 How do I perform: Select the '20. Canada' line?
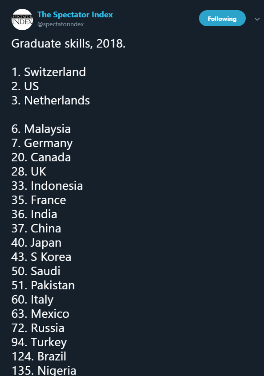click(x=41, y=157)
